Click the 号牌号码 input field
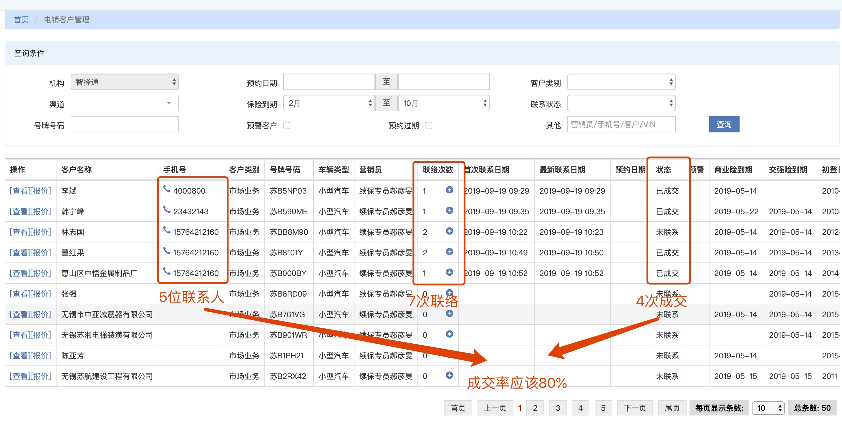The height and width of the screenshot is (439, 842). pos(125,124)
